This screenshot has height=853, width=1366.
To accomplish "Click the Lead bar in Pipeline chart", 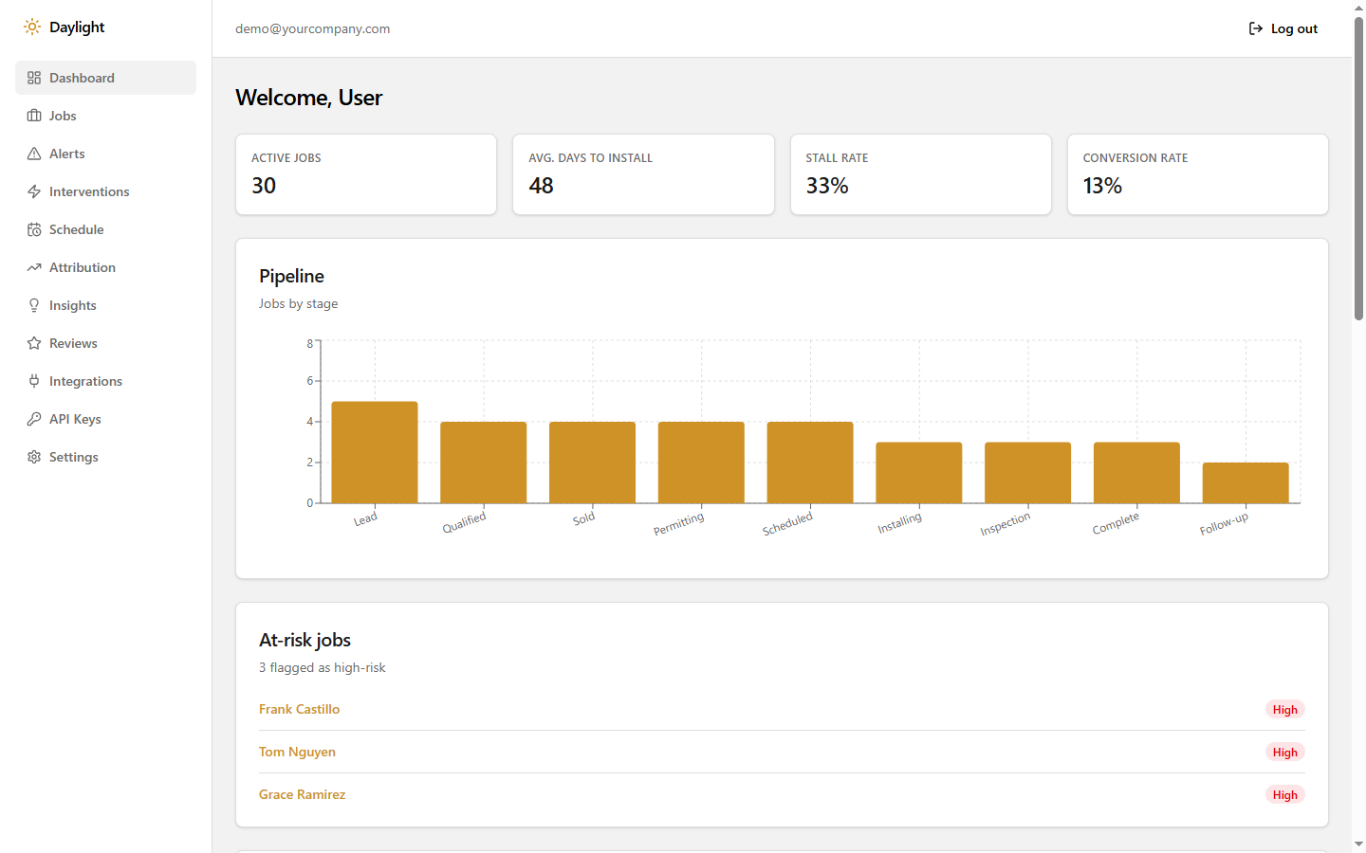I will pyautogui.click(x=375, y=452).
